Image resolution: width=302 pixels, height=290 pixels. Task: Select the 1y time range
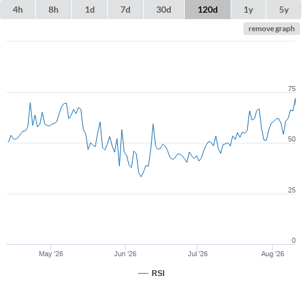click(x=248, y=10)
